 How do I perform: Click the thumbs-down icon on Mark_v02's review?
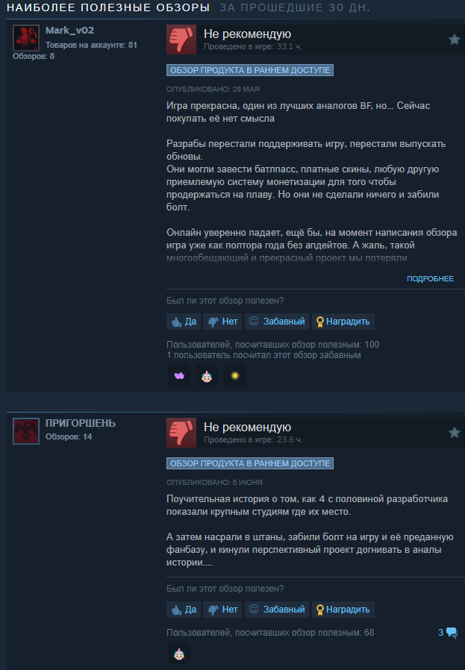181,40
